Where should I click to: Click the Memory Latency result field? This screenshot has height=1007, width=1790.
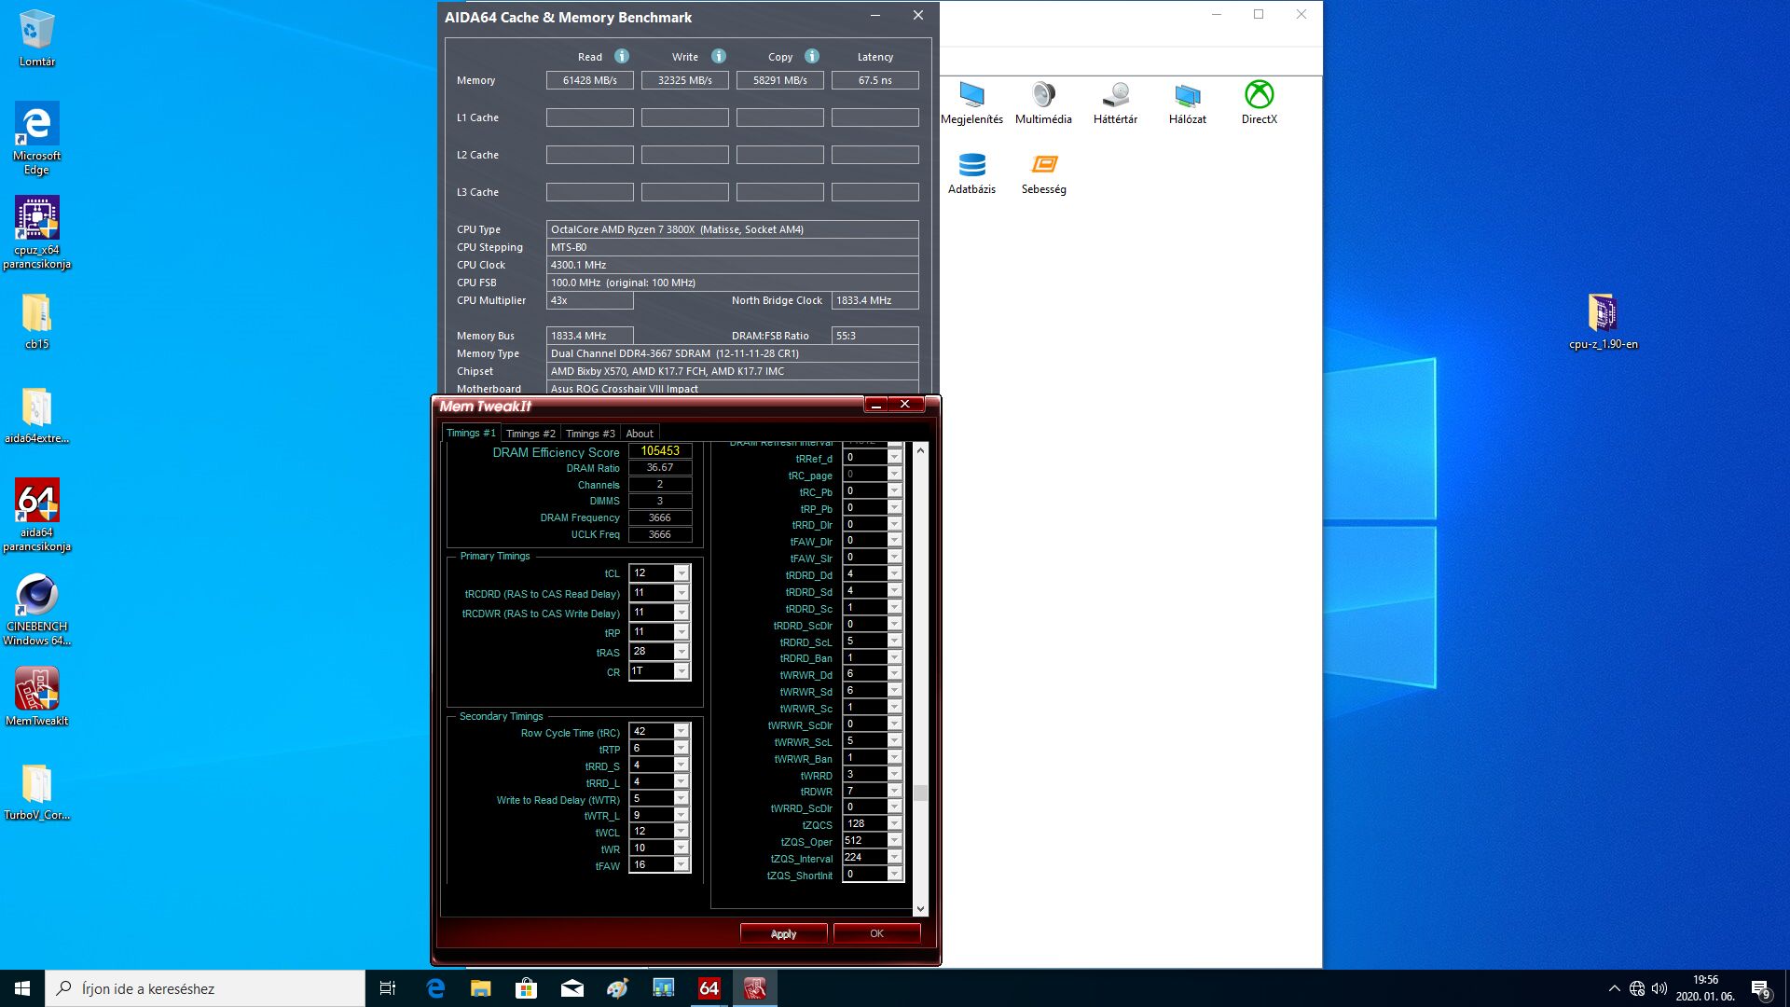click(874, 80)
